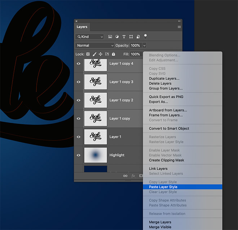Open the Layers panel hamburger menu
This screenshot has height=230, width=238.
tap(179, 27)
